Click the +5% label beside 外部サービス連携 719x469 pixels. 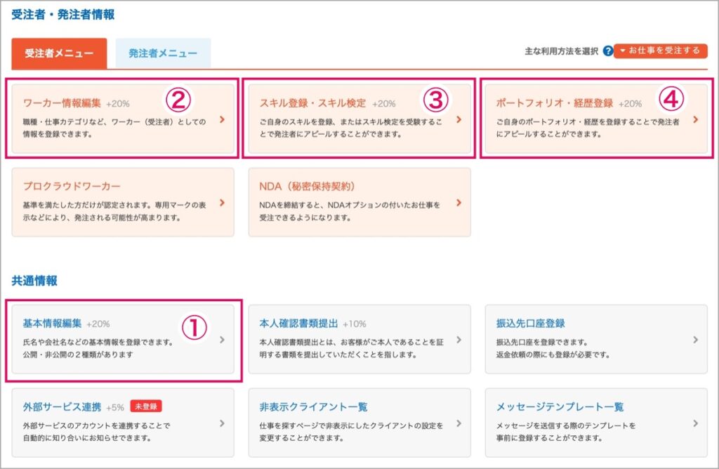click(115, 407)
